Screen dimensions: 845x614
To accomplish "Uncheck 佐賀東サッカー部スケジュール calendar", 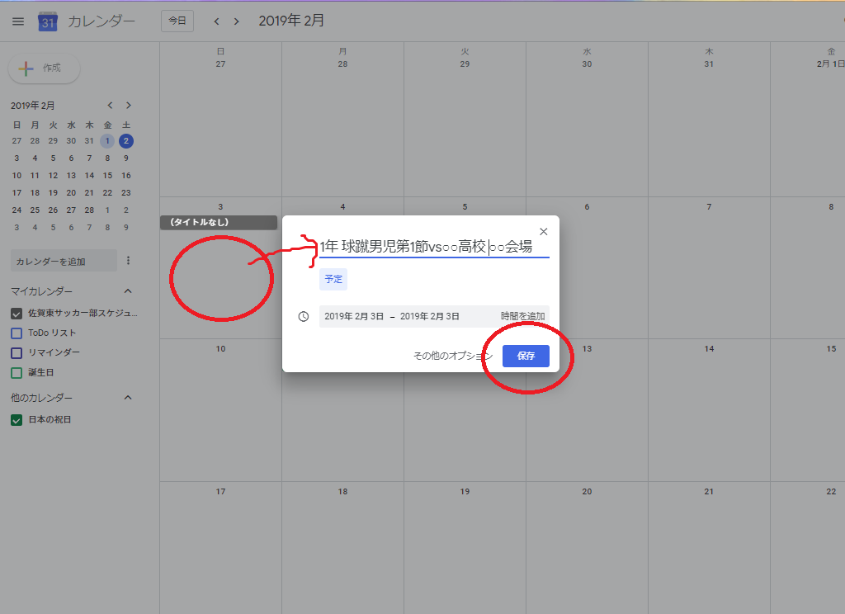I will [17, 314].
